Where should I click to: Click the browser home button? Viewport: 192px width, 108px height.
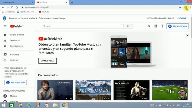pos(17,7)
